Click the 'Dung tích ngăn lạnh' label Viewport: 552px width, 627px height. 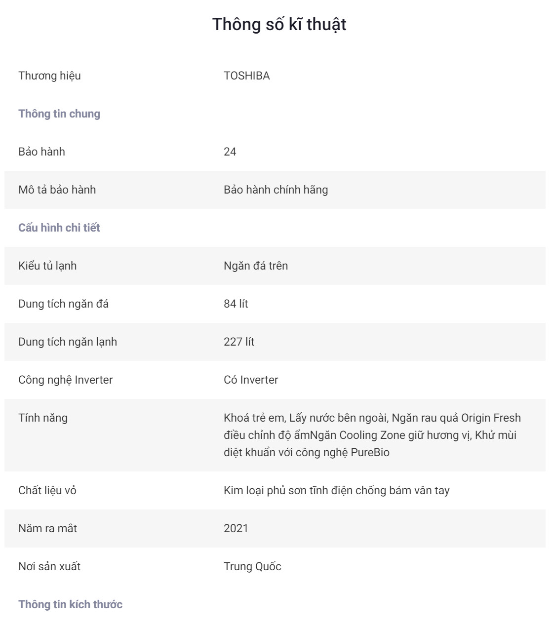pos(68,342)
